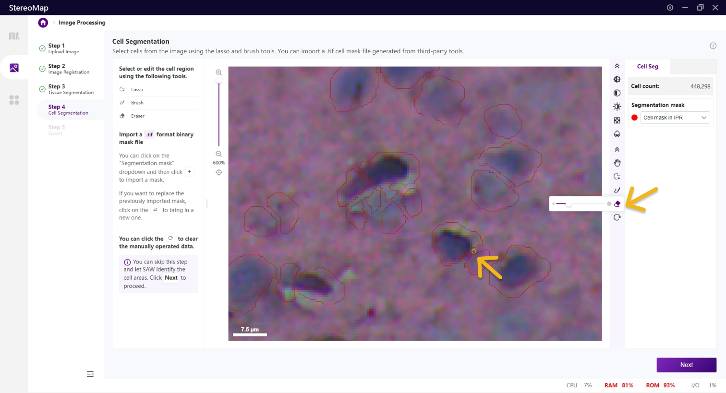The image size is (726, 393).
Task: Go to the home breadcrumb button
Action: [x=43, y=23]
